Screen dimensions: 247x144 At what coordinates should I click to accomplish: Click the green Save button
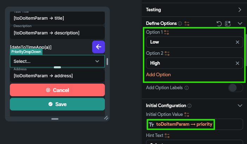pyautogui.click(x=57, y=104)
